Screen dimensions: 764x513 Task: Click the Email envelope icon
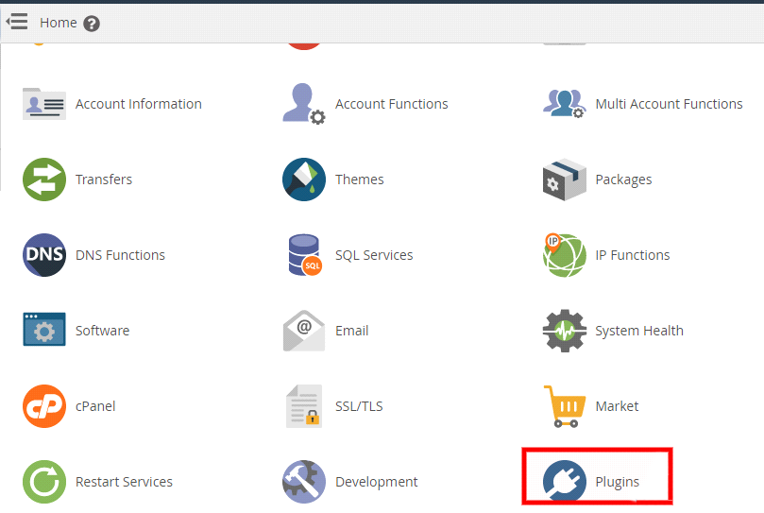pyautogui.click(x=303, y=331)
